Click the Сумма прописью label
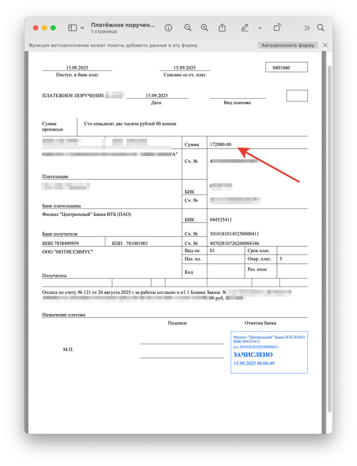Image resolution: width=357 pixels, height=466 pixels. [x=52, y=127]
